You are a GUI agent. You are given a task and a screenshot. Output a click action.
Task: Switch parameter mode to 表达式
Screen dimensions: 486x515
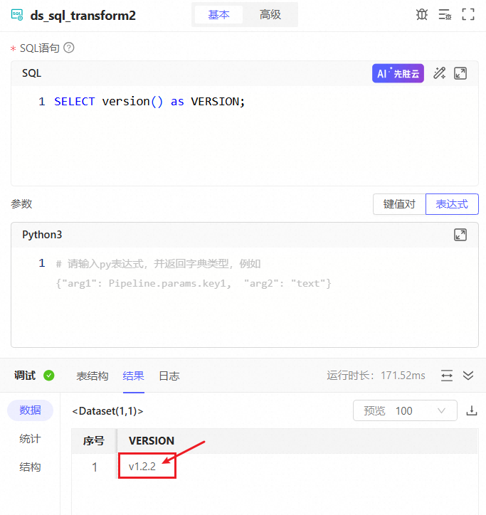pyautogui.click(x=452, y=204)
